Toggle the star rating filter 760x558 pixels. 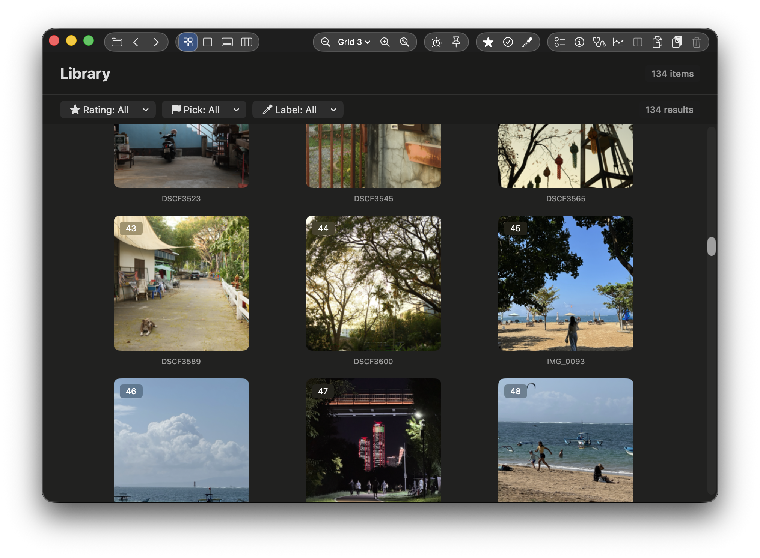(488, 42)
